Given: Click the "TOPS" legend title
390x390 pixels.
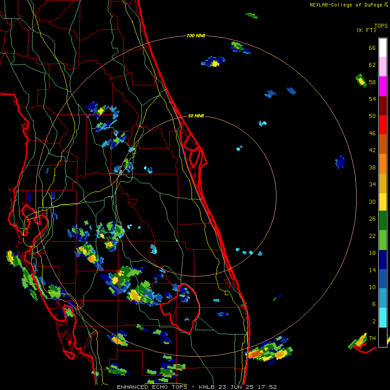Looking at the screenshot, I should 381,26.
